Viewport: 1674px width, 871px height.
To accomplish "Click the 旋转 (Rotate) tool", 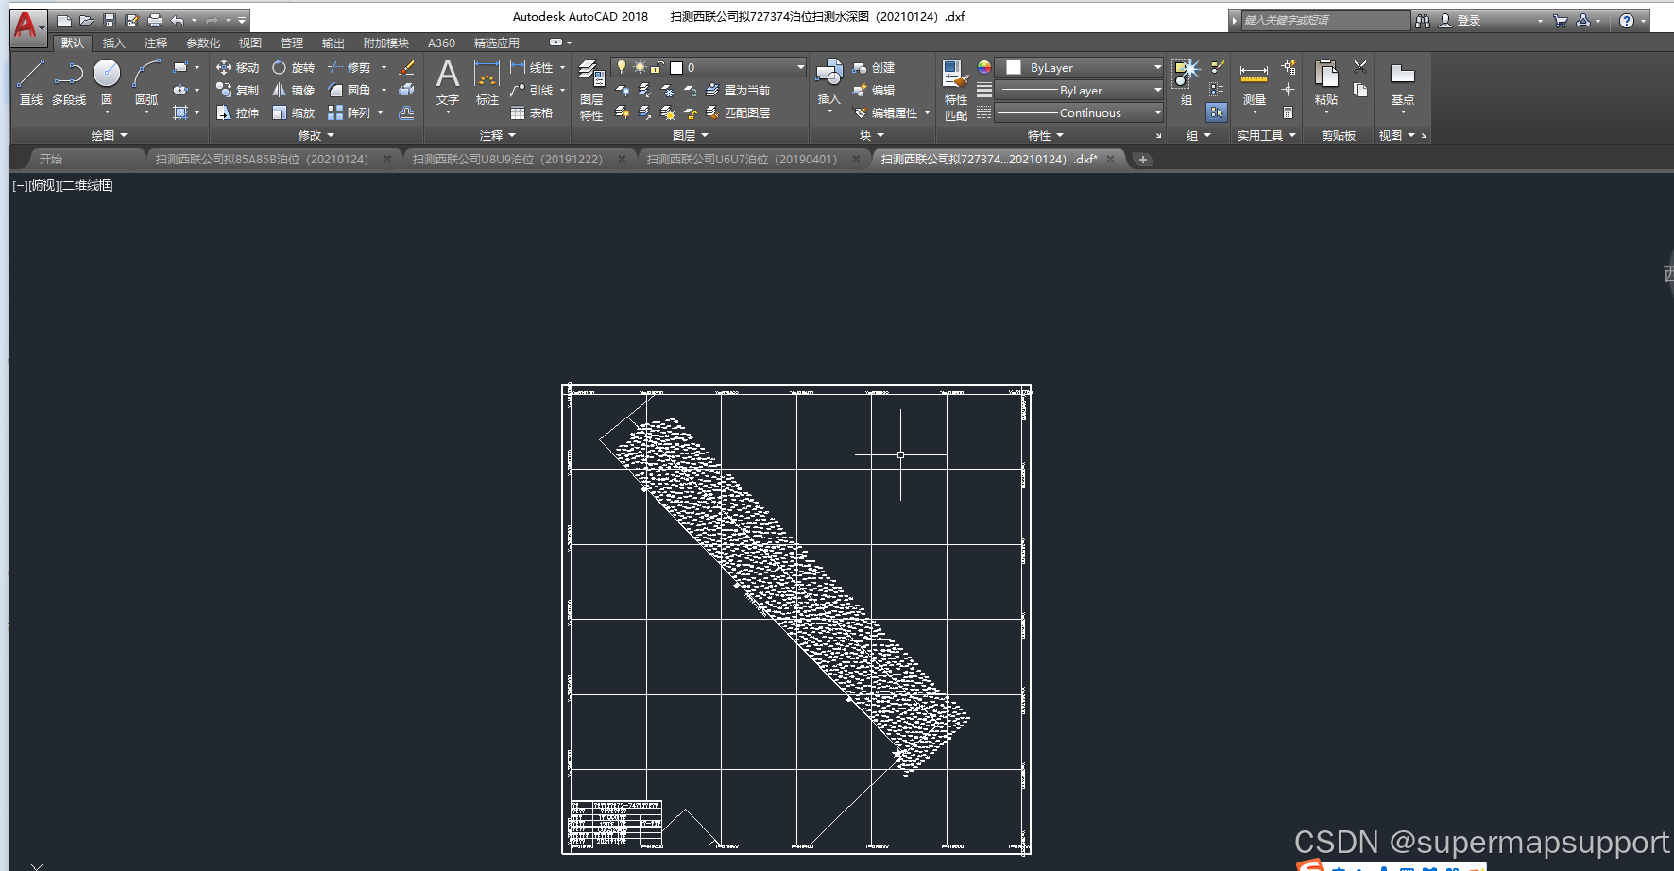I will pos(293,67).
